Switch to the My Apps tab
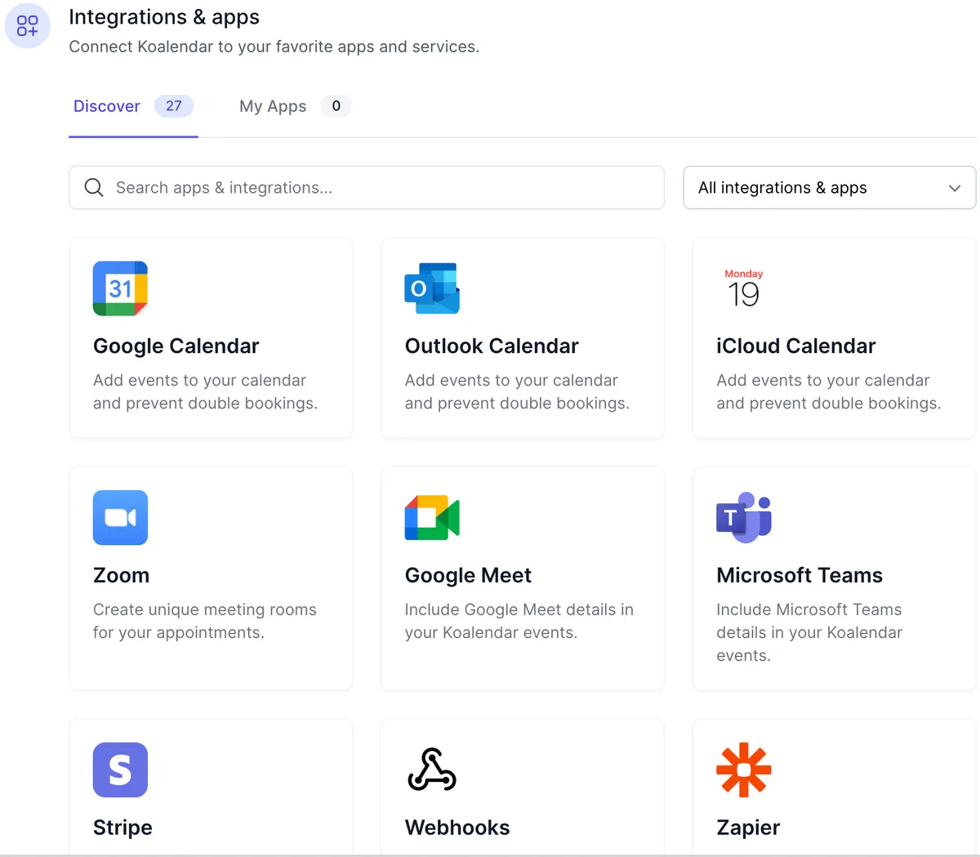Screen dimensions: 980x857 273,105
